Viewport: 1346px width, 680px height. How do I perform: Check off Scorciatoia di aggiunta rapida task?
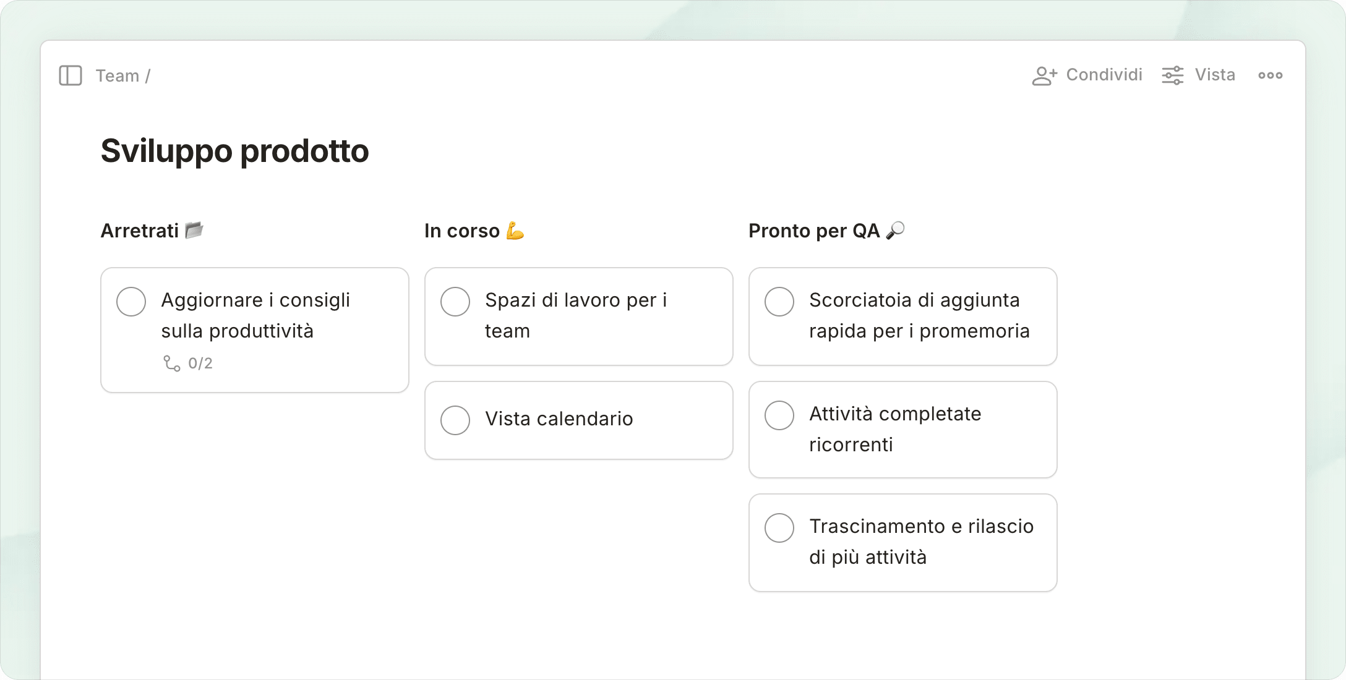[x=779, y=302]
